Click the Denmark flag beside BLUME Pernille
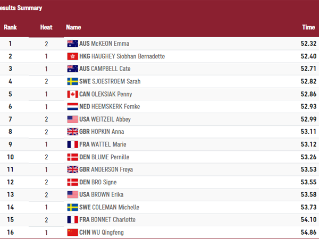Image resolution: width=319 pixels, height=239 pixels. tap(72, 157)
